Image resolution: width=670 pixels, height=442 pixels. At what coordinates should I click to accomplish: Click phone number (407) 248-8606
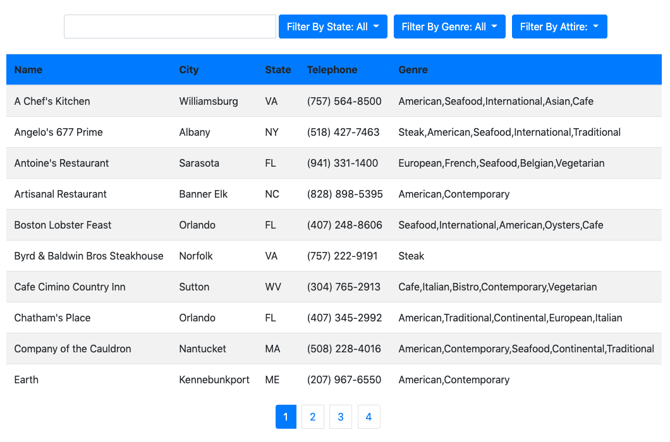point(344,225)
